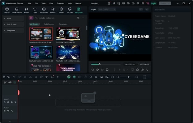This screenshot has height=123, width=193.
Task: Take a snapshot with camera icon
Action: coord(137,70)
